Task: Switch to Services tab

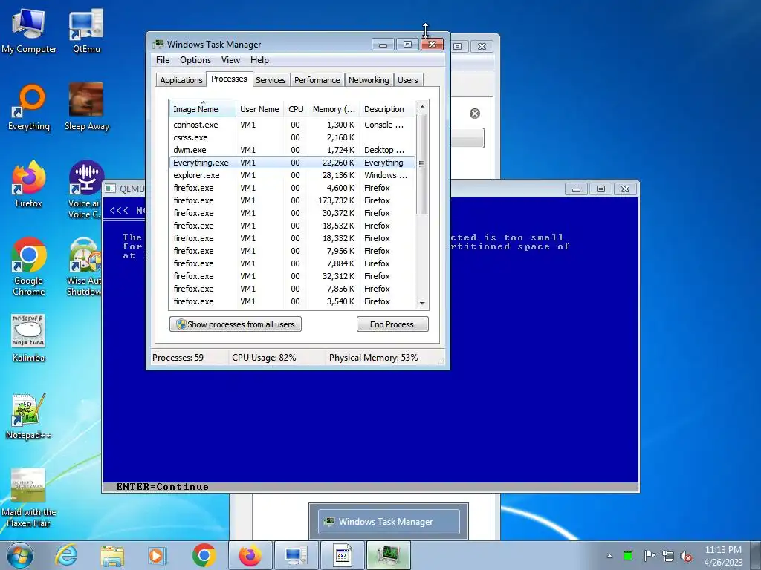Action: (x=271, y=80)
